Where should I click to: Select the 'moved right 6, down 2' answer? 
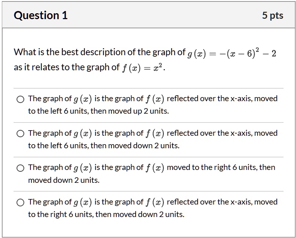[x=20, y=167]
